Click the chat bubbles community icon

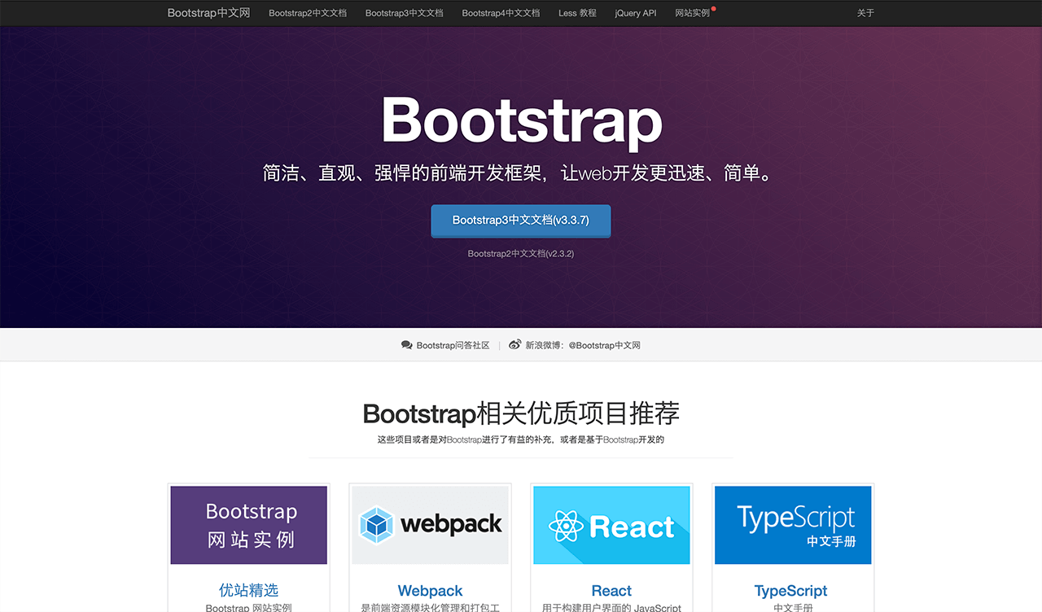407,345
